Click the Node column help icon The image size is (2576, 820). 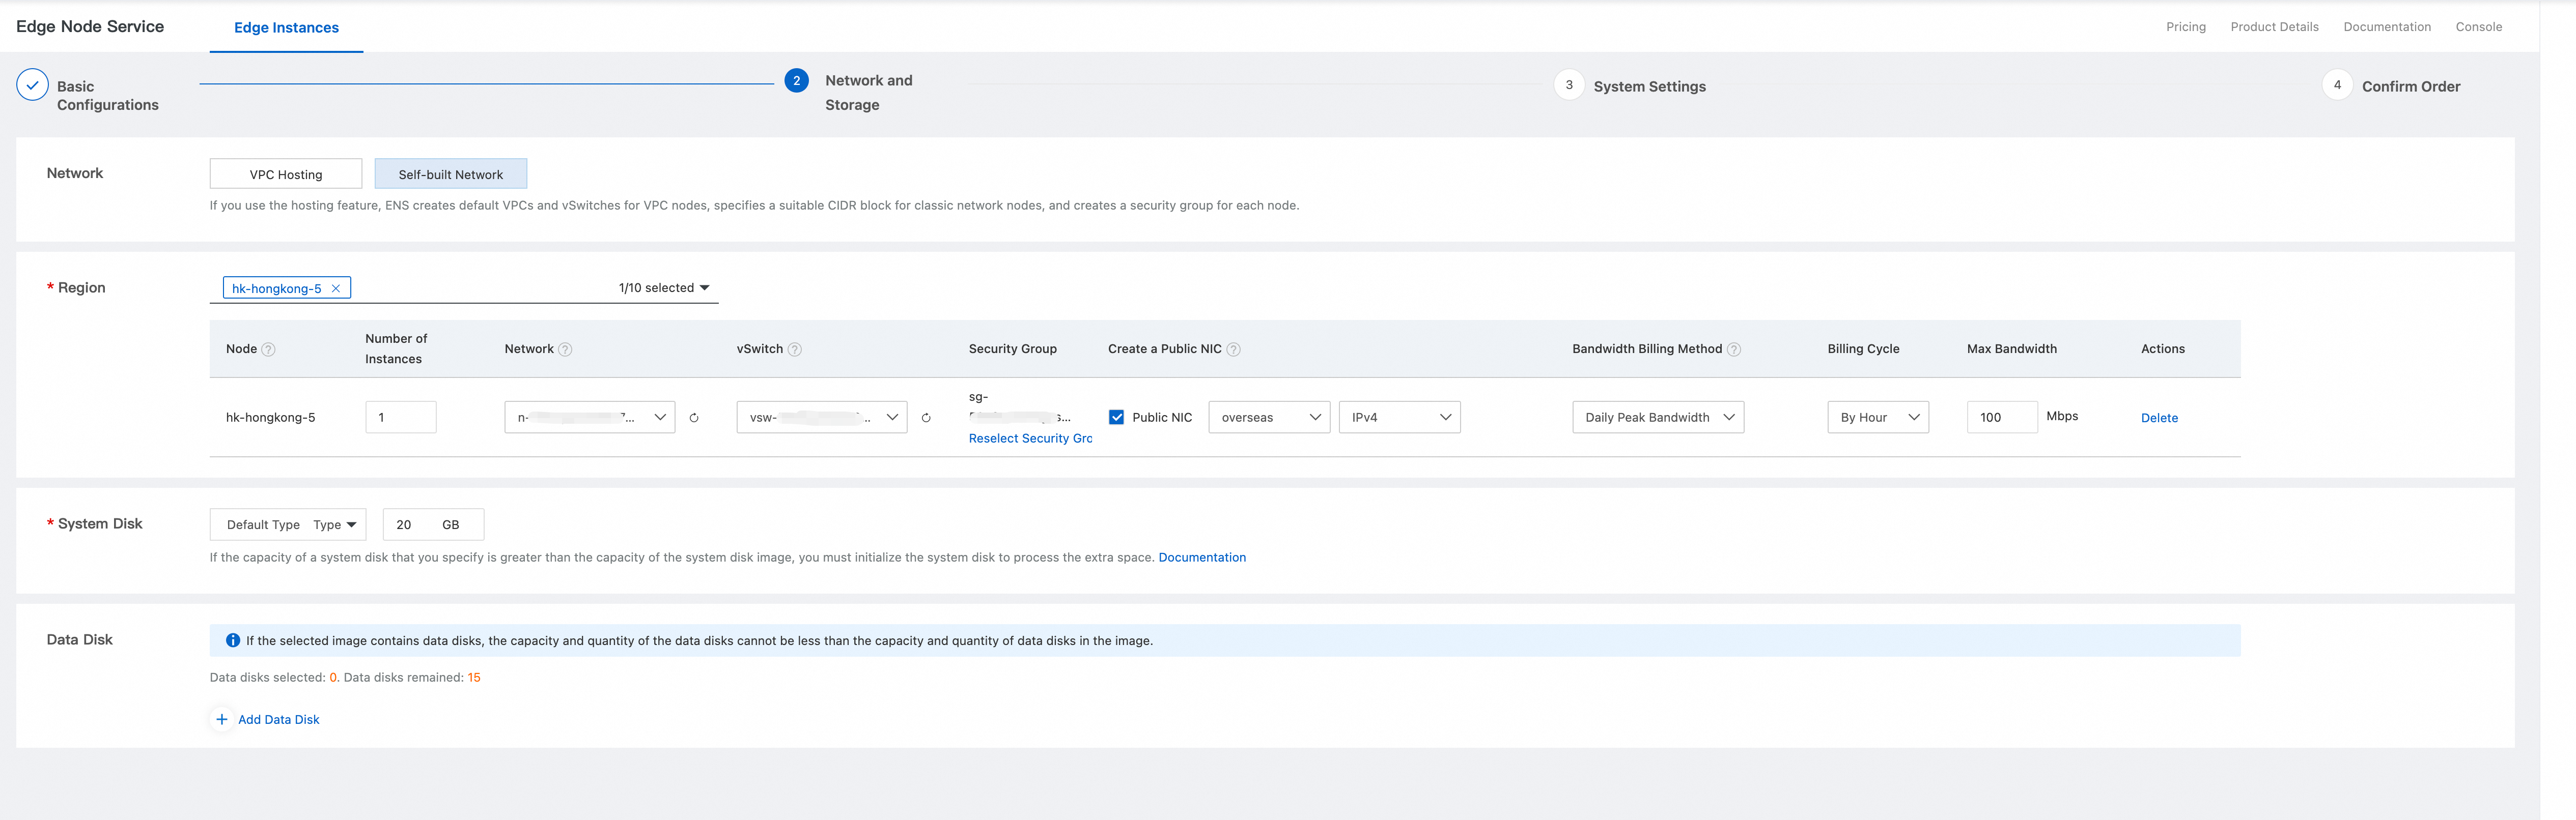(x=268, y=349)
